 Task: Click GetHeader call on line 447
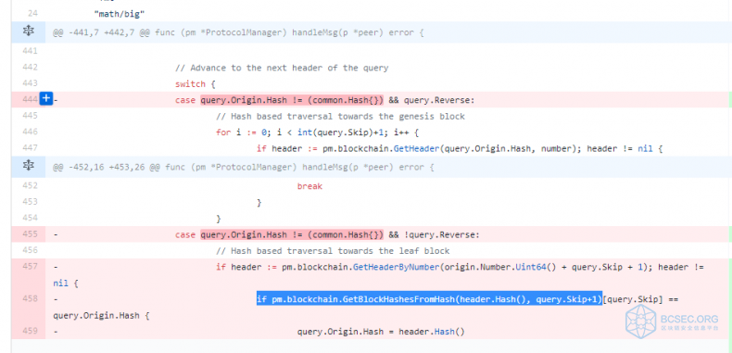click(416, 149)
